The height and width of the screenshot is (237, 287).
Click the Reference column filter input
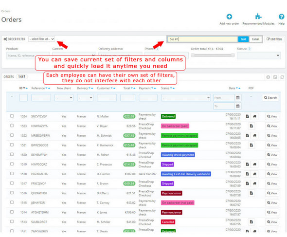[41, 98]
